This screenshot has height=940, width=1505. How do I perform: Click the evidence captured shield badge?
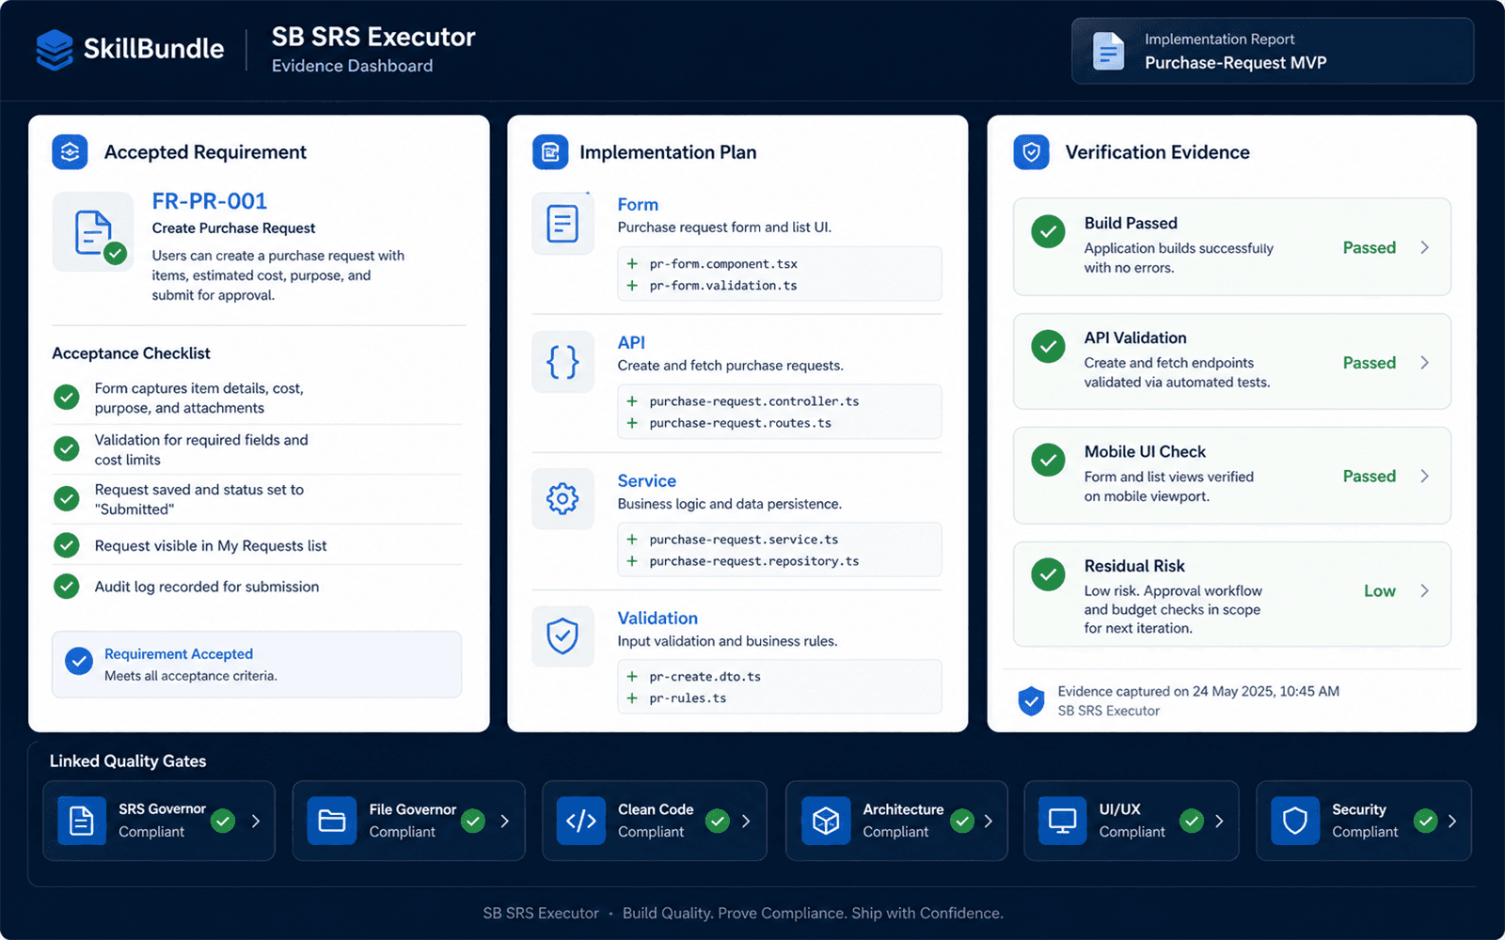coord(1031,701)
